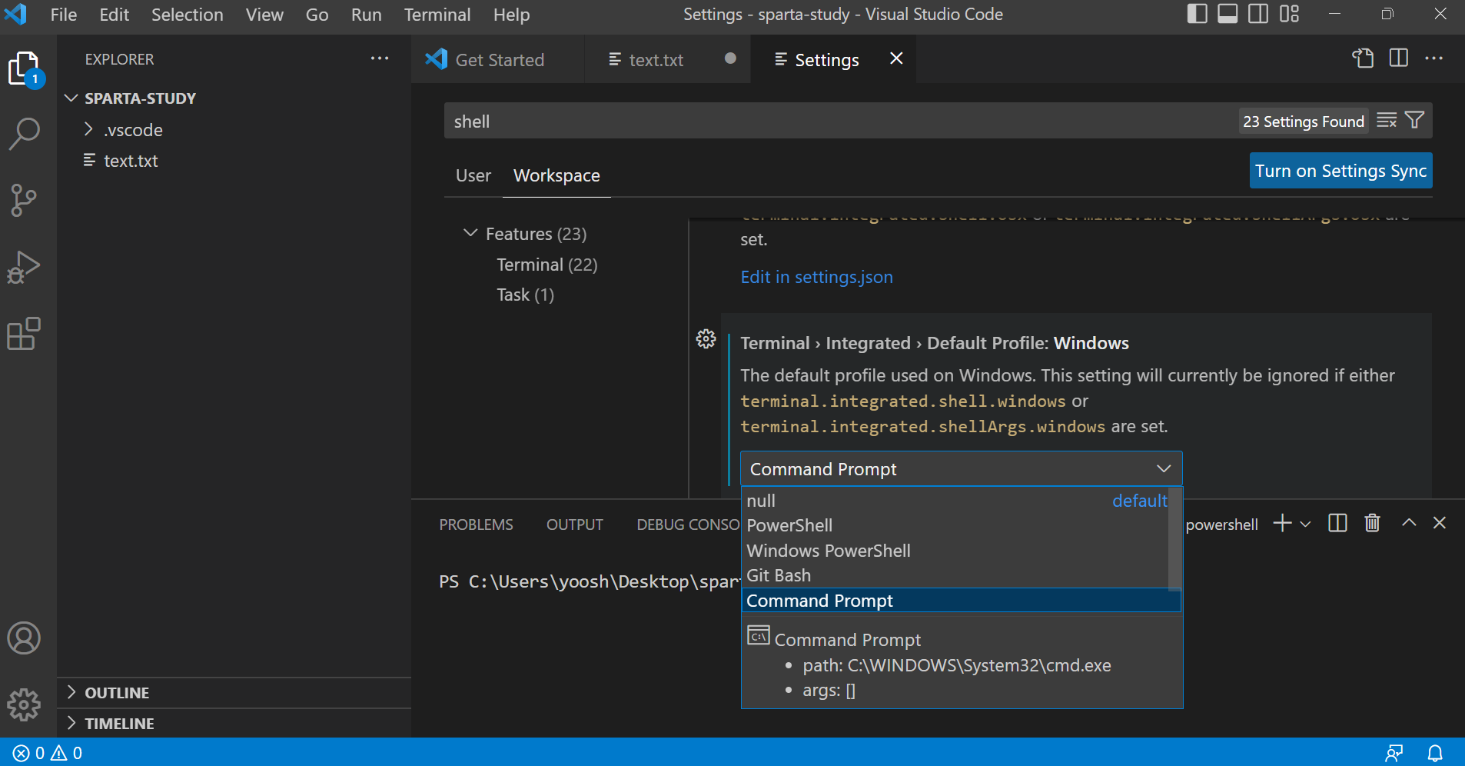Screen dimensions: 1465x766
Task: Open the Manage gear in activity bar
Action: tap(25, 704)
